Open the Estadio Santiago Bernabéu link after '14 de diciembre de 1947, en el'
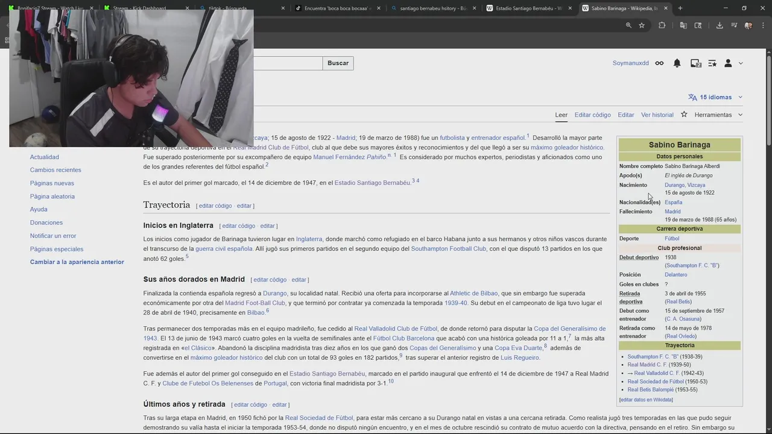The width and height of the screenshot is (772, 434). pos(373,183)
